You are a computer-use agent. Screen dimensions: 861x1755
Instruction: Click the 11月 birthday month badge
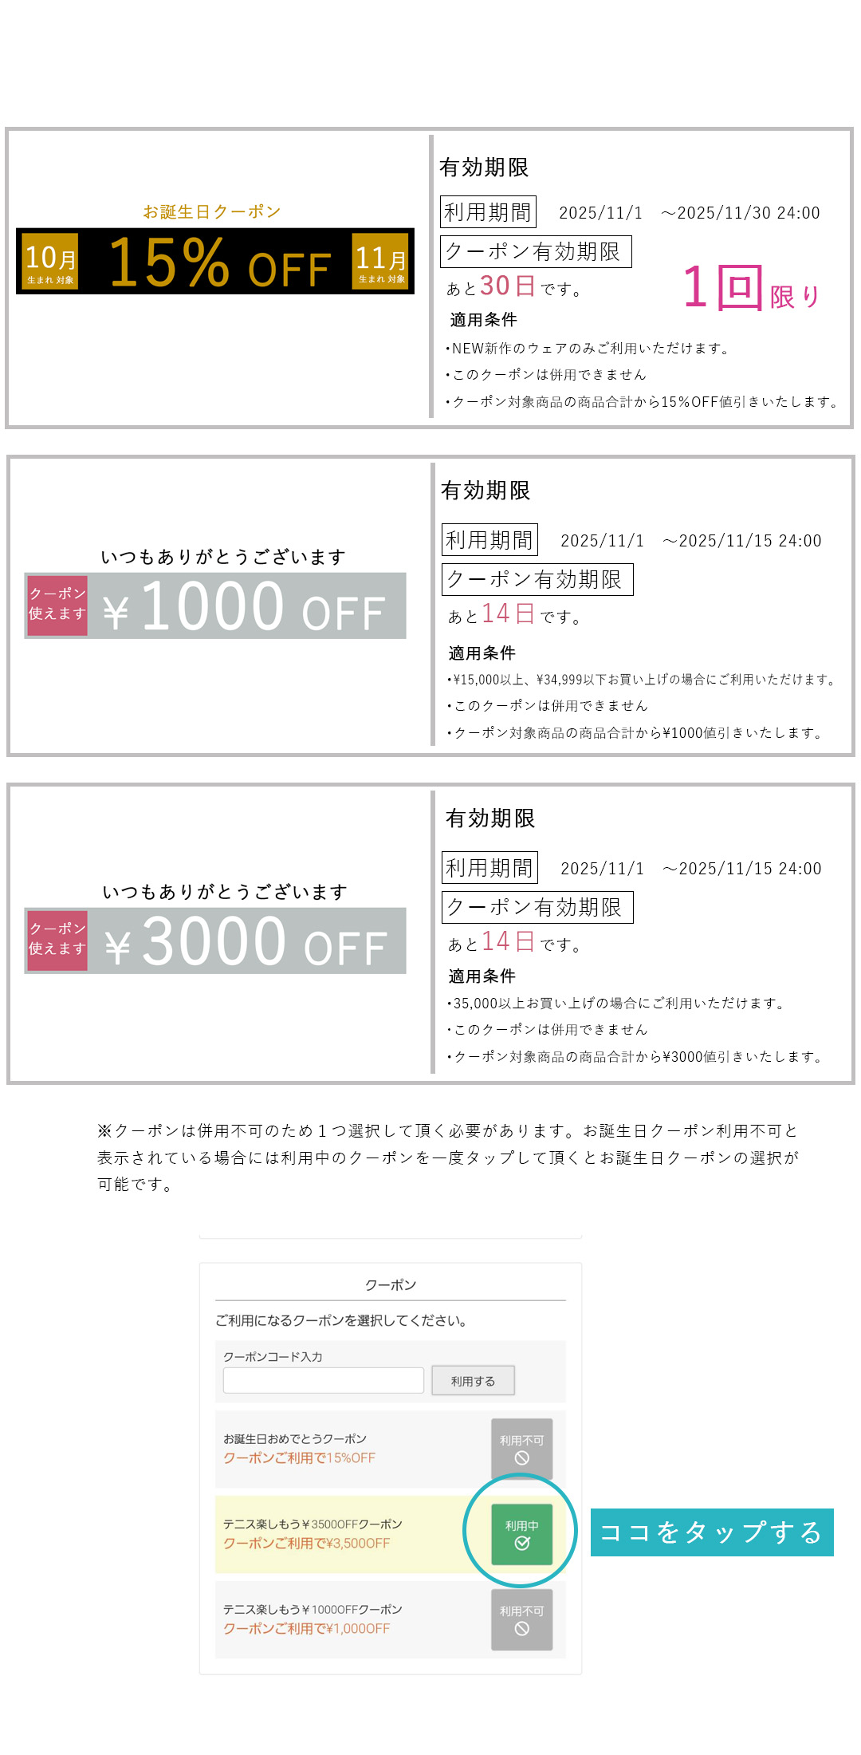coord(380,261)
